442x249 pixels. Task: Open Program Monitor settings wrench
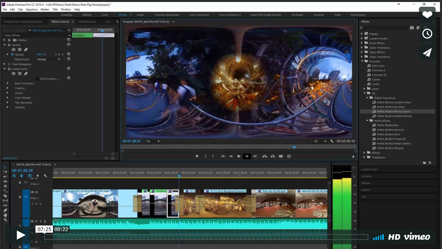[x=332, y=141]
